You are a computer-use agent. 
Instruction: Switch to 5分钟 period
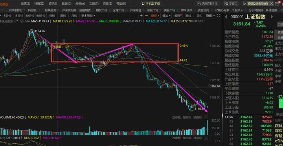click(7, 16)
